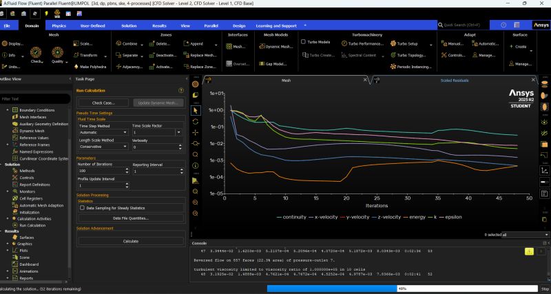
Task: Expand the Separate zones dropdown
Action: 142,56
